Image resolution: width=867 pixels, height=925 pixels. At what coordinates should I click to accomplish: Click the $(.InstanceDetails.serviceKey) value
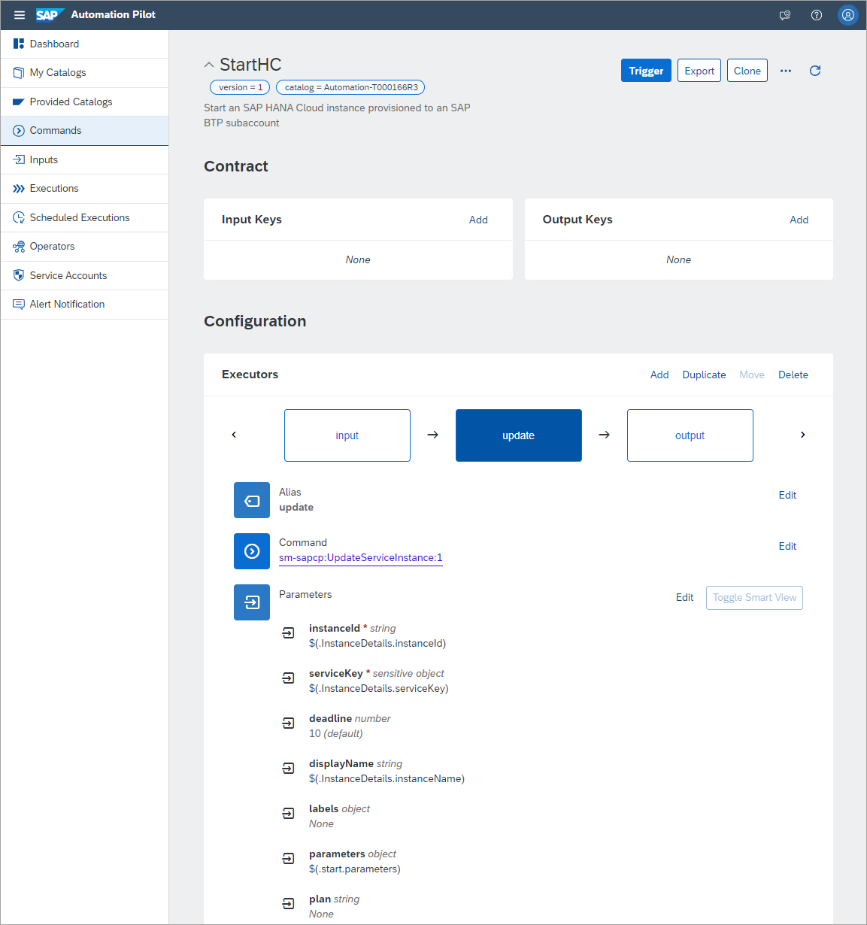click(x=378, y=688)
